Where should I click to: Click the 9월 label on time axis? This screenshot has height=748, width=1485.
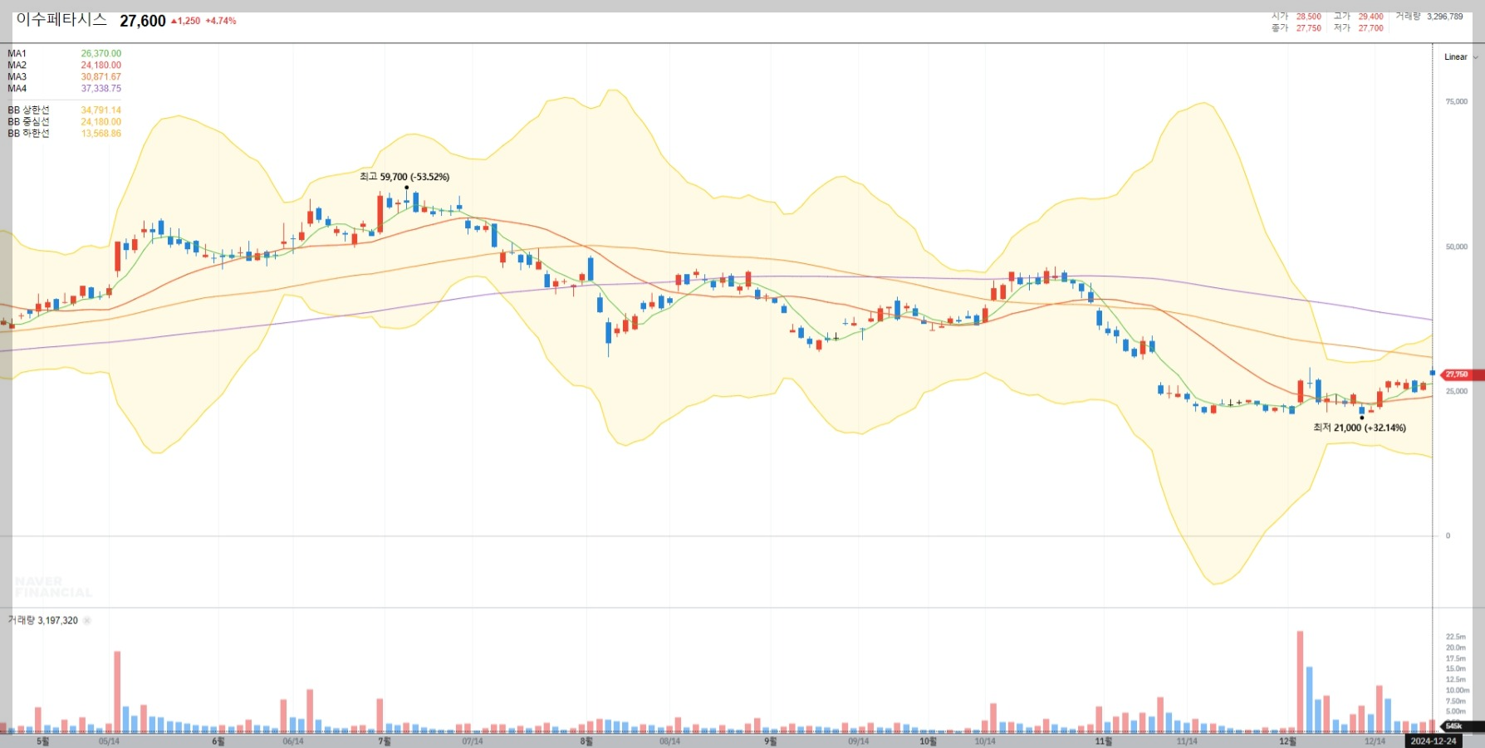point(770,741)
